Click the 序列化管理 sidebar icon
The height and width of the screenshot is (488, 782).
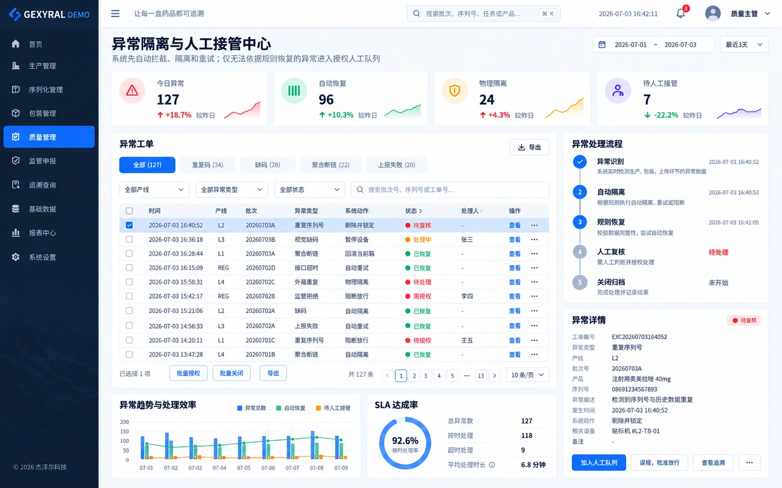click(16, 89)
